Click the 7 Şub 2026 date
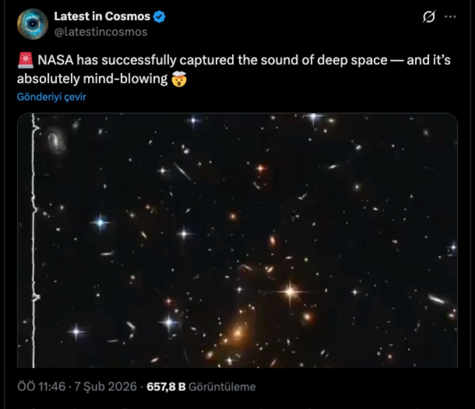The height and width of the screenshot is (409, 475). pos(105,387)
